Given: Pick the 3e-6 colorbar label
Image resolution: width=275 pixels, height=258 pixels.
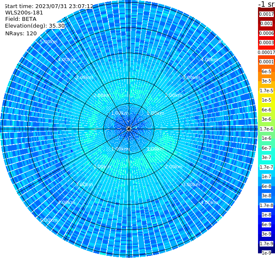Looking at the screenshot, I should click(266, 119).
